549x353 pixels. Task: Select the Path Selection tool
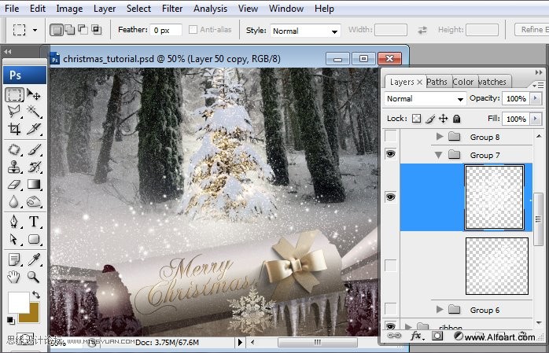pos(14,239)
